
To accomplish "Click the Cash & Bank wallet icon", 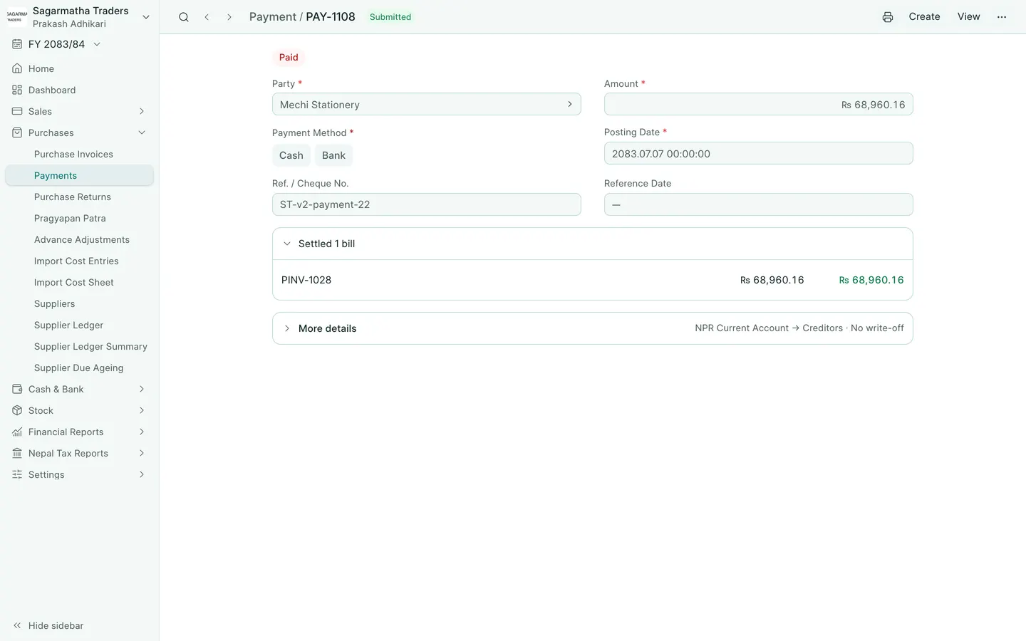I will click(17, 390).
